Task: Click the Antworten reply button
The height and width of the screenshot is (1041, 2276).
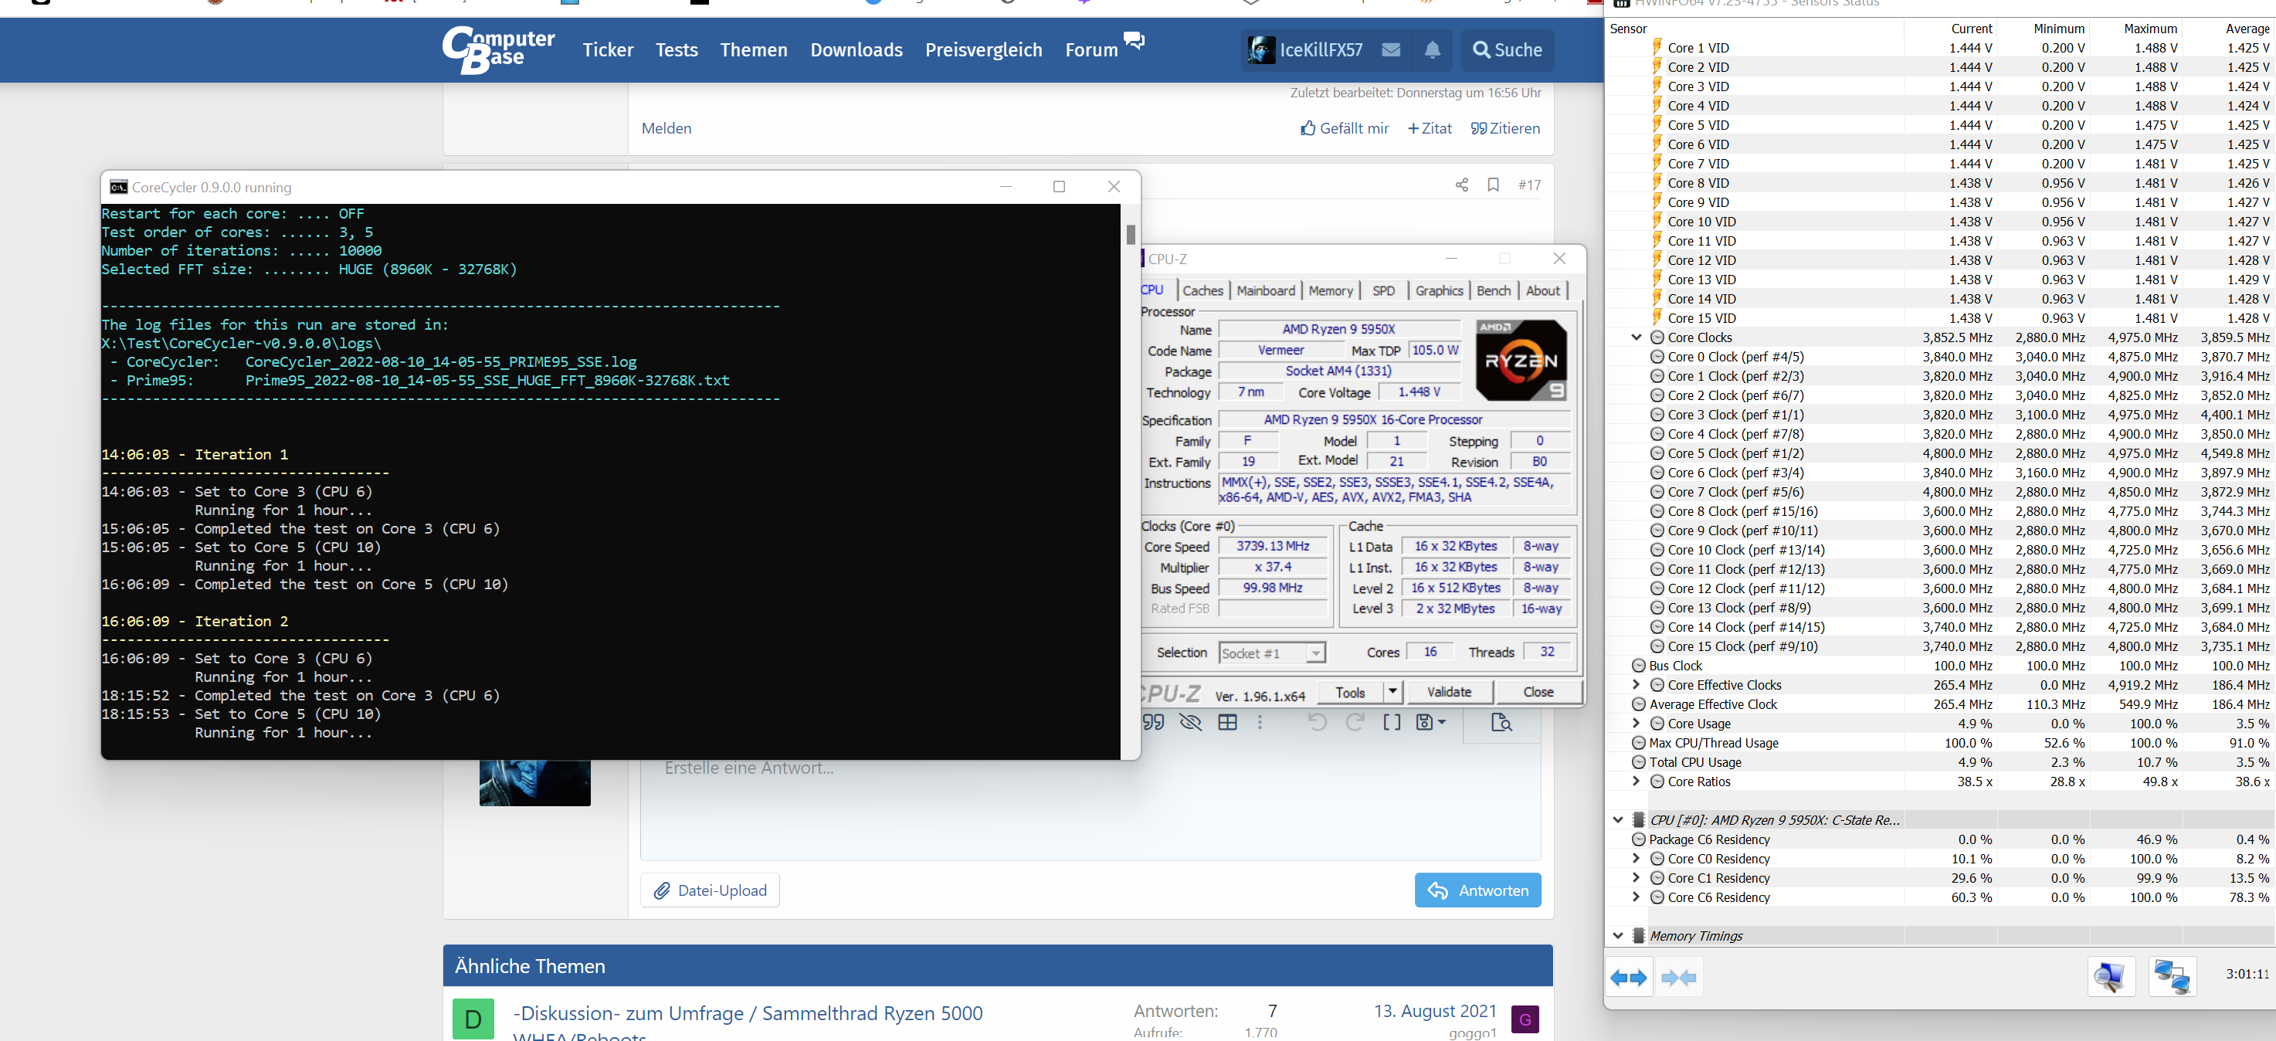Action: click(x=1477, y=890)
